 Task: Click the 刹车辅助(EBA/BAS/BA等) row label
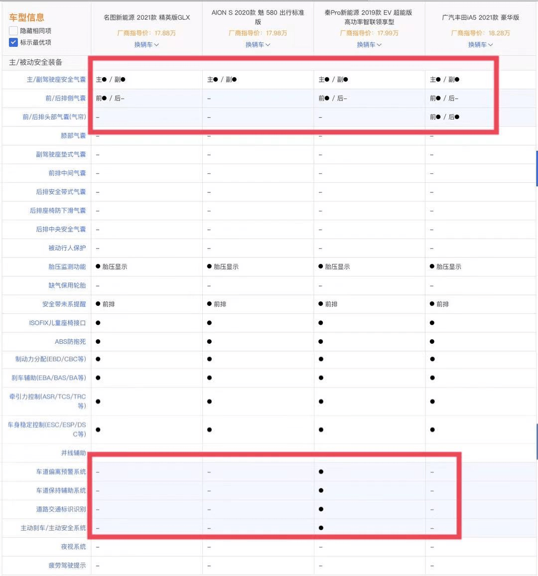pyautogui.click(x=48, y=378)
